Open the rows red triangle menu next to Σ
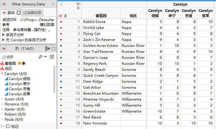 coord(60,16)
